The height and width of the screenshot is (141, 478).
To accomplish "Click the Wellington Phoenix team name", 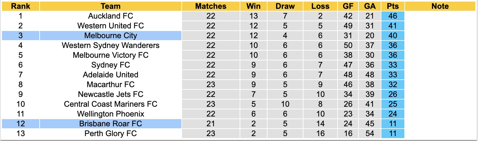I will point(111,114).
